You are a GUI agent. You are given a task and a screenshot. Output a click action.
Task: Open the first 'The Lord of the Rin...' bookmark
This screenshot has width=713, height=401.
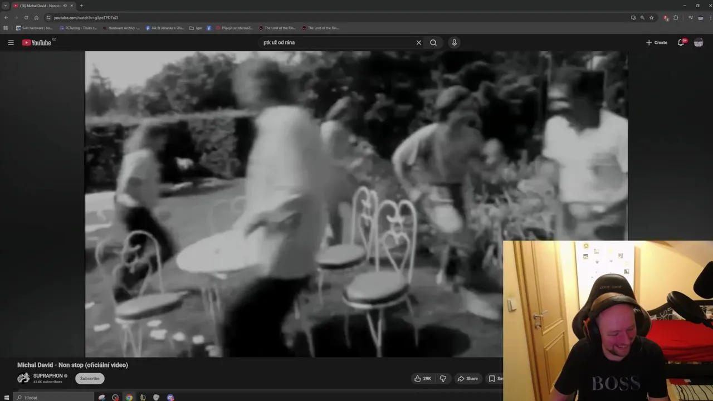pyautogui.click(x=277, y=28)
